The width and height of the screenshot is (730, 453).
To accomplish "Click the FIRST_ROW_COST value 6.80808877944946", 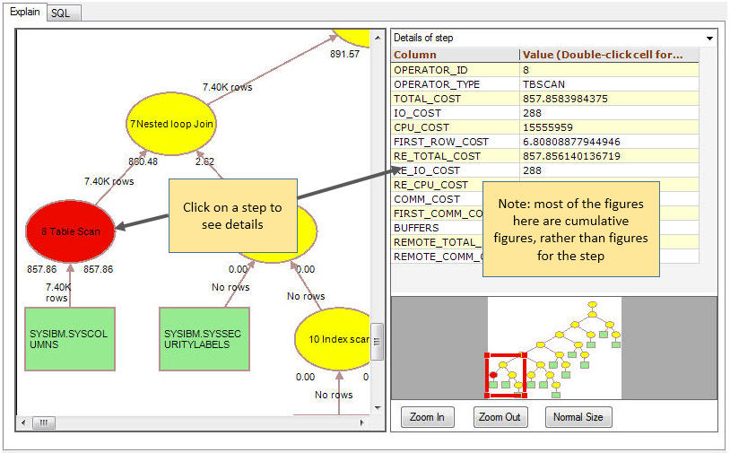I will click(x=609, y=142).
